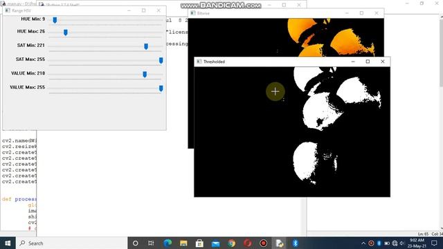The height and width of the screenshot is (249, 443).
Task: Click the 'VALUE Max: 255' label
Action: [x=28, y=87]
